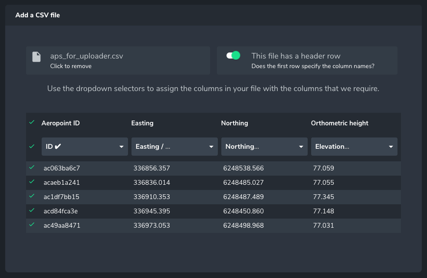Click the easting value 336856.357
The image size is (427, 278).
pos(151,168)
